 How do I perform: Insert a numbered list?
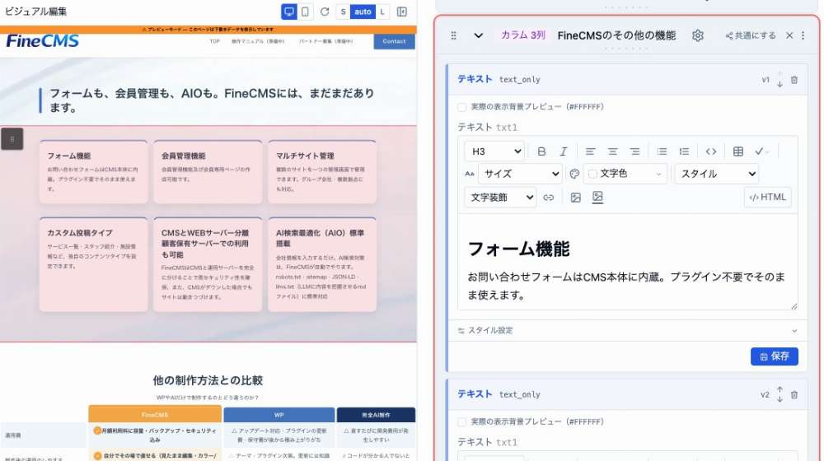click(x=684, y=151)
